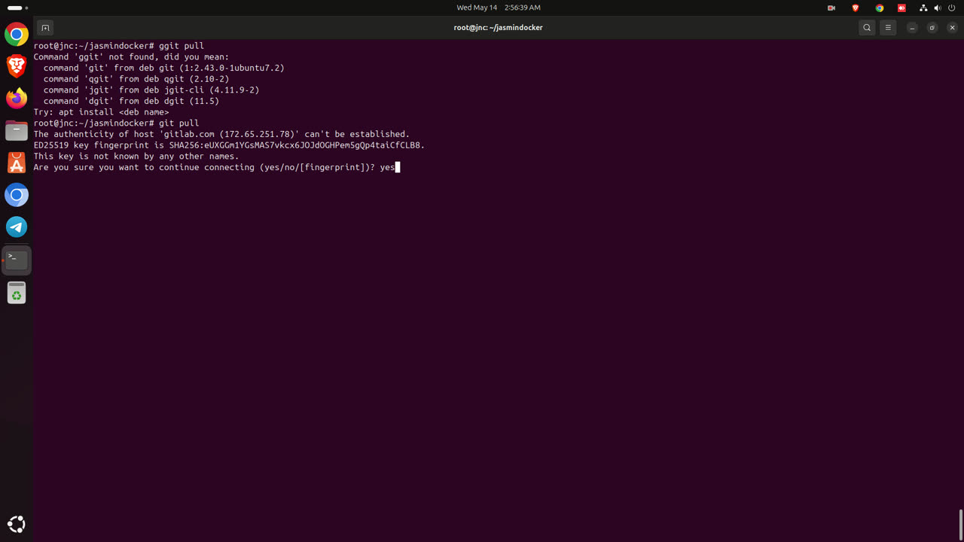Open the power menu icon

click(952, 8)
